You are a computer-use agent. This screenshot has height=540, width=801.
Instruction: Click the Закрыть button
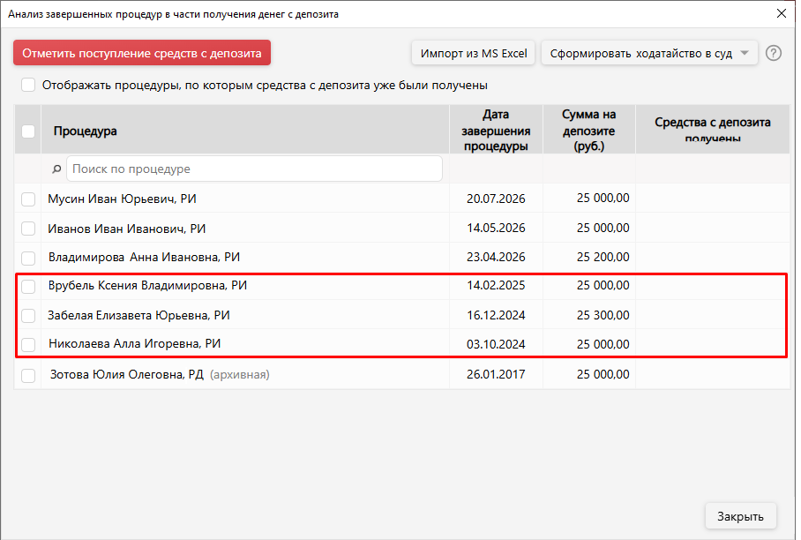click(740, 516)
